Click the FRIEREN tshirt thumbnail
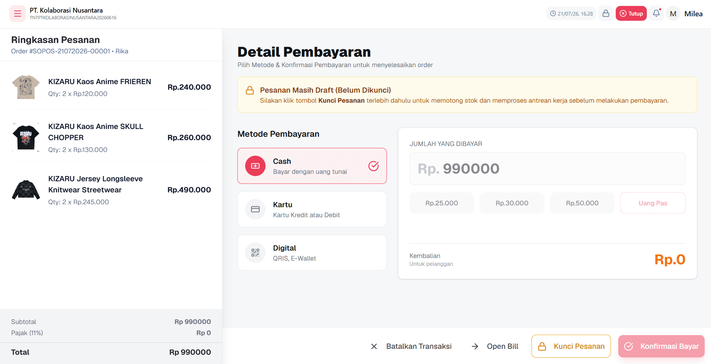Screen dimensions: 711x364 tap(26, 87)
